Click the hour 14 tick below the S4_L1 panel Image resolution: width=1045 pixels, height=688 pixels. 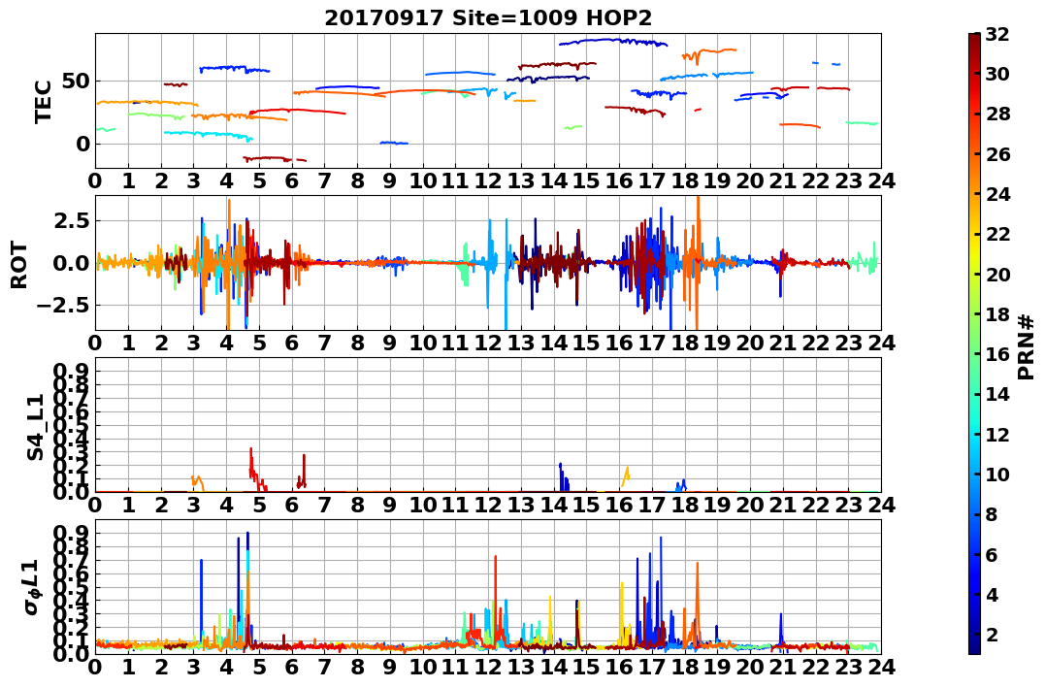pyautogui.click(x=554, y=505)
